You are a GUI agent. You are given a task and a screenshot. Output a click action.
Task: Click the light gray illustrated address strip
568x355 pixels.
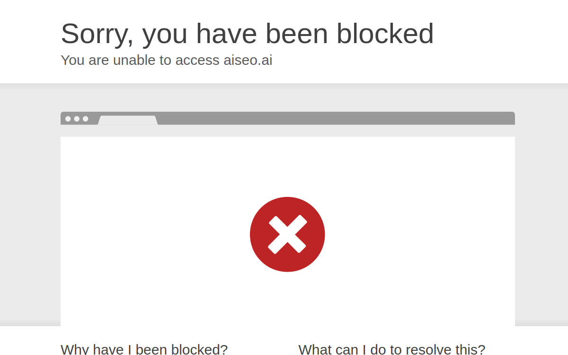[x=288, y=131]
